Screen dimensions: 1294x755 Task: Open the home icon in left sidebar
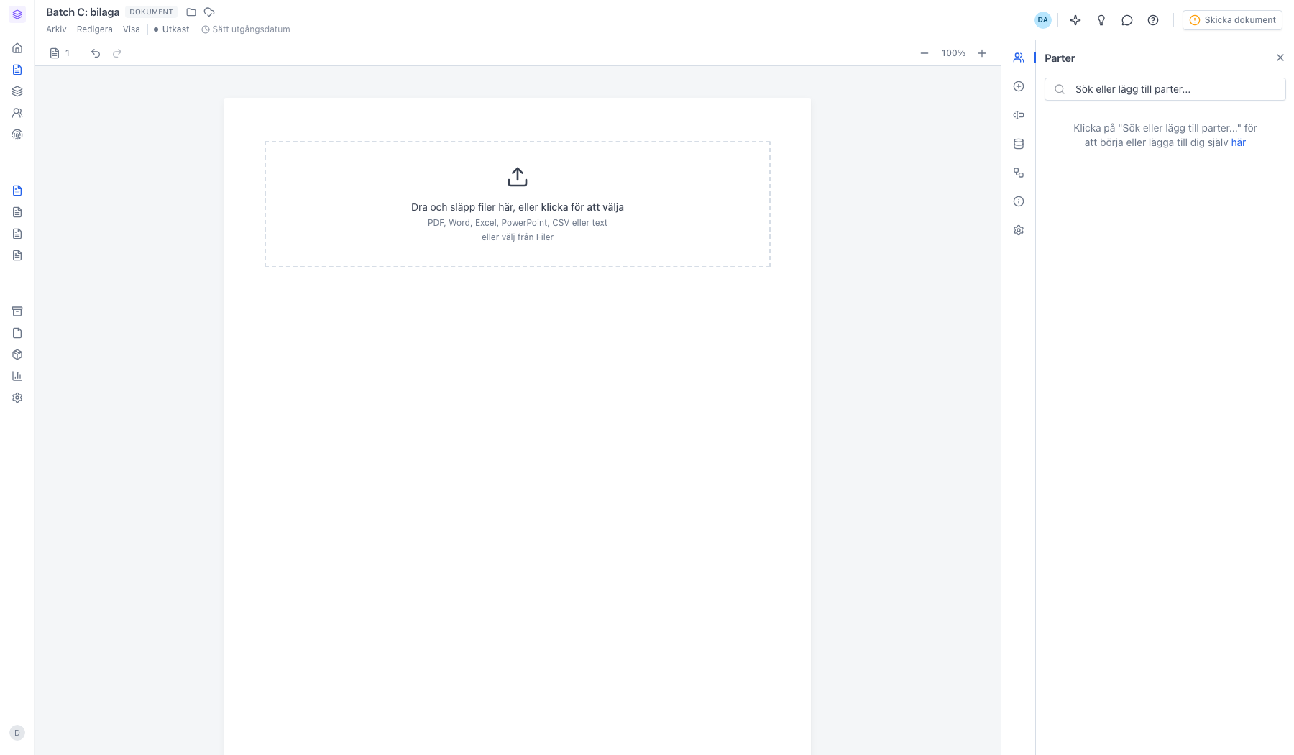point(17,48)
